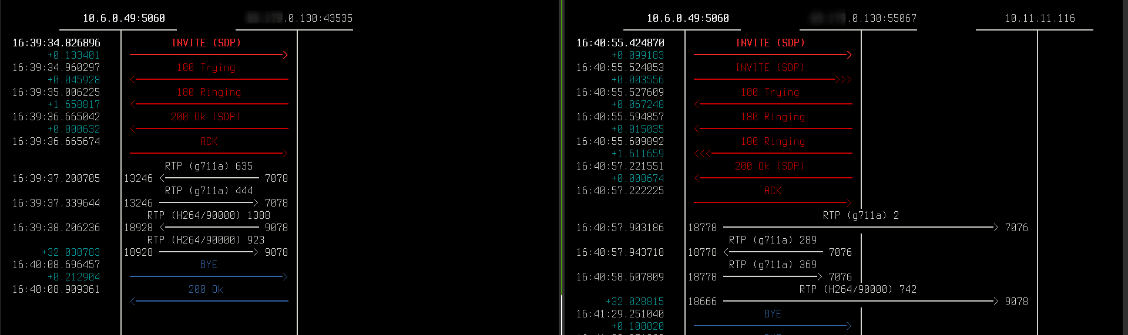Select the RTP (H264/90000) 1388 stream

209,216
